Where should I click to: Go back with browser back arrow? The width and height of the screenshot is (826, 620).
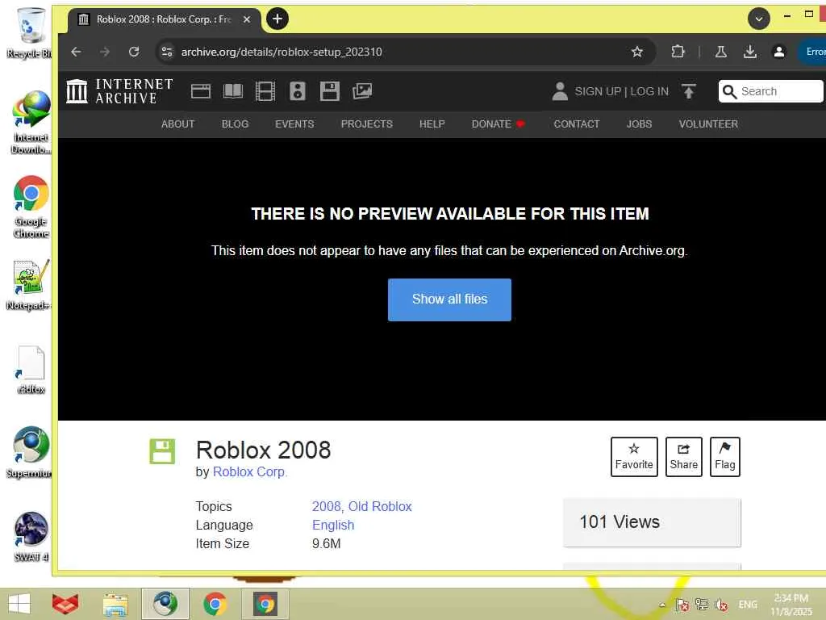coord(76,52)
